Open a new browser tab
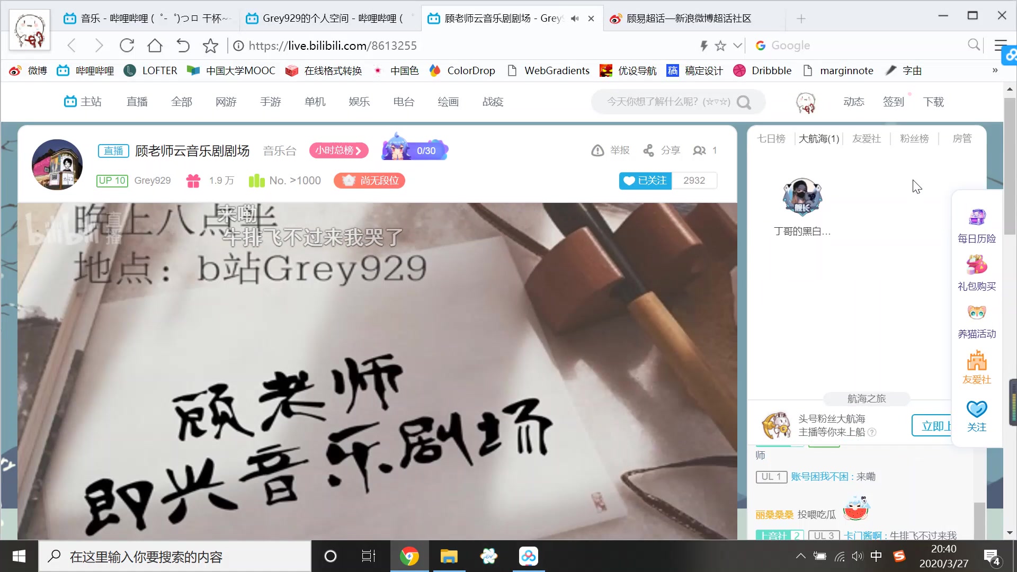1017x572 pixels. [801, 19]
